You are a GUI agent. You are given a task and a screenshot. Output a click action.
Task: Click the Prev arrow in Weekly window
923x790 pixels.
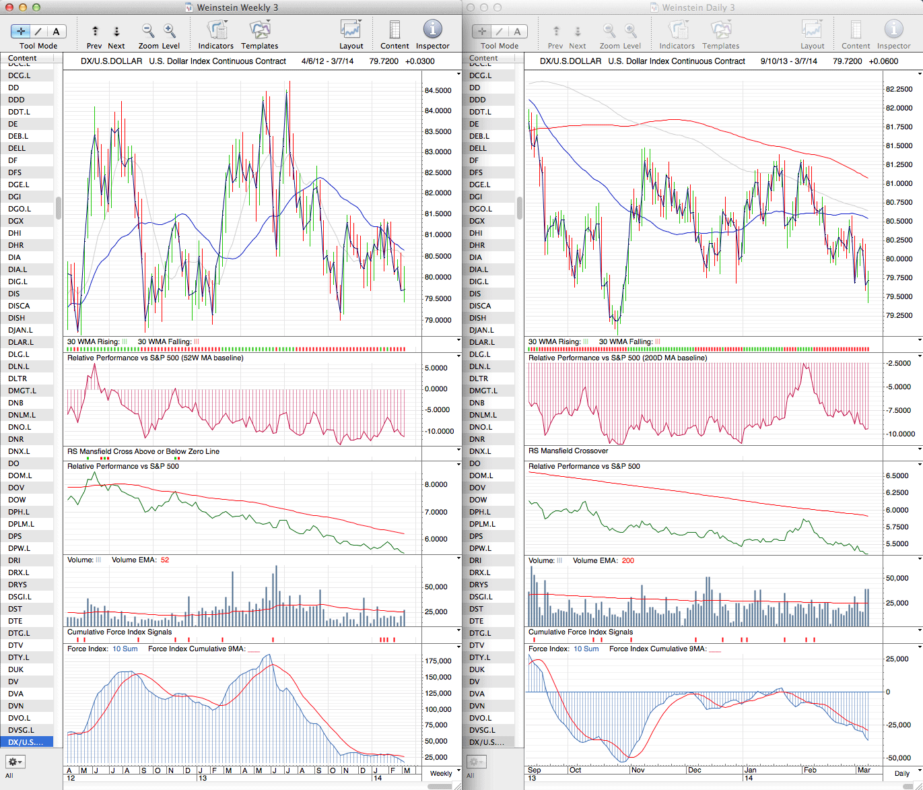tap(95, 31)
